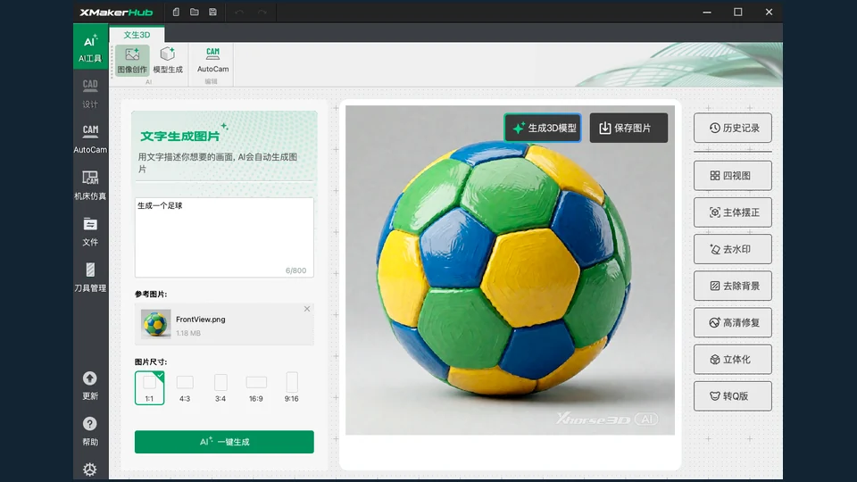Click 转Q版 button
The height and width of the screenshot is (482, 857).
(x=733, y=395)
